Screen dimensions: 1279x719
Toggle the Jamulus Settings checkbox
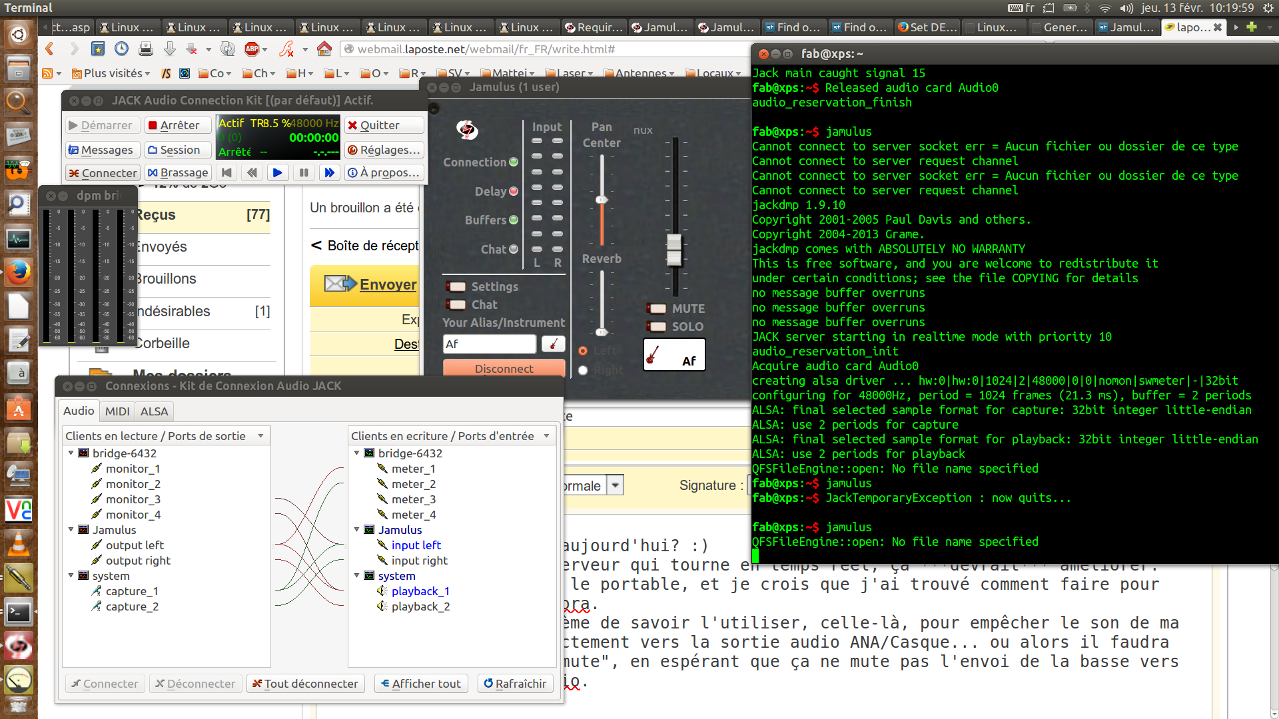(x=456, y=287)
